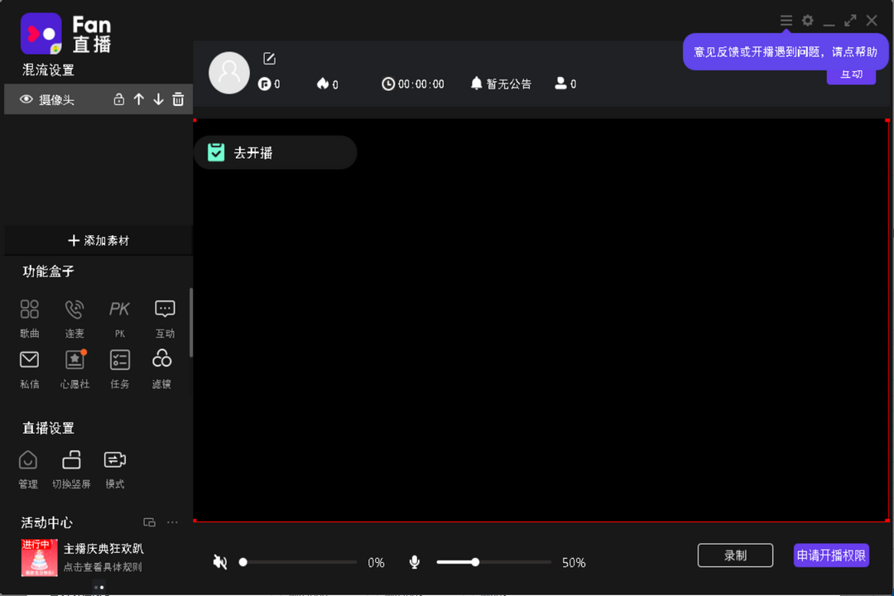Open the 连麦 co-streaming feature
This screenshot has height=596, width=894.
point(74,308)
